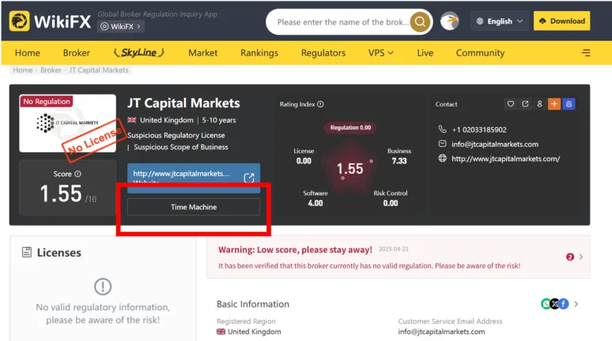Click the blue clipboard icon
This screenshot has width=612, height=341.
(x=569, y=104)
